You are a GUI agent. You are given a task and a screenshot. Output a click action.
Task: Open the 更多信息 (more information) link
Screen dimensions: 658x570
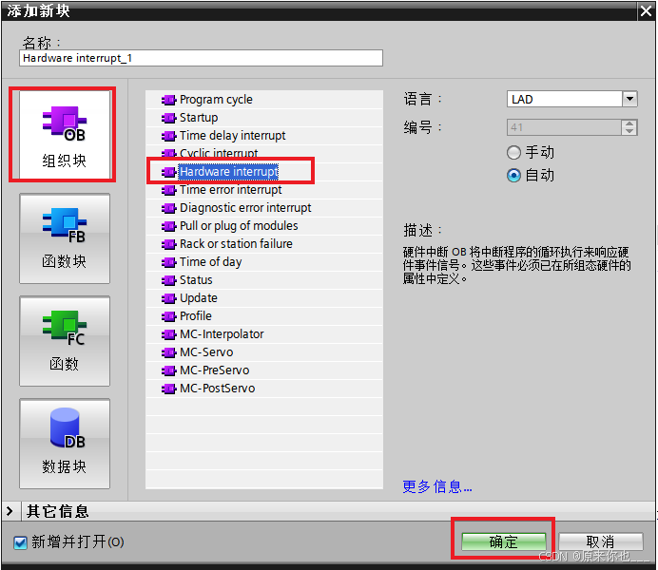click(437, 487)
